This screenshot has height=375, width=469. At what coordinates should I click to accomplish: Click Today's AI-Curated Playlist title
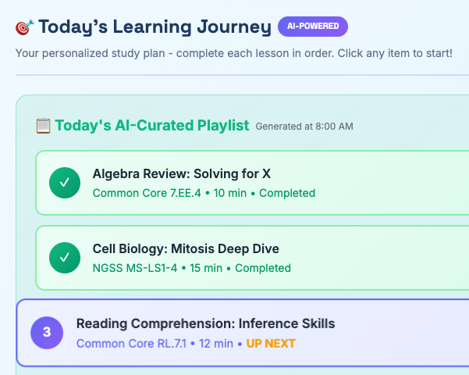151,125
